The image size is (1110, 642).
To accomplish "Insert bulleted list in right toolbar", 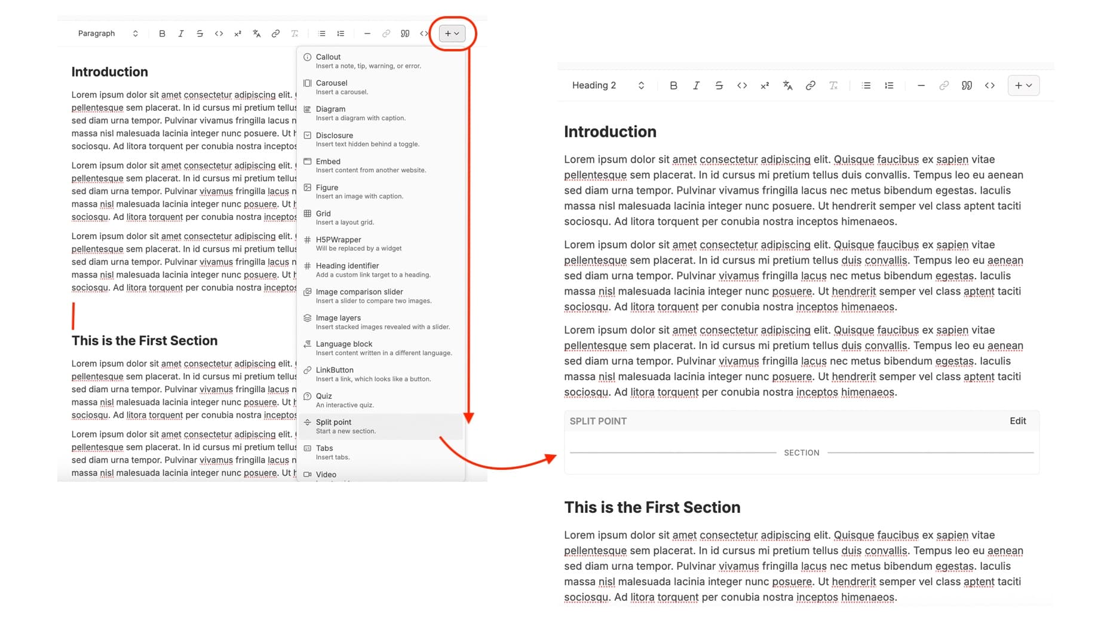I will (866, 85).
